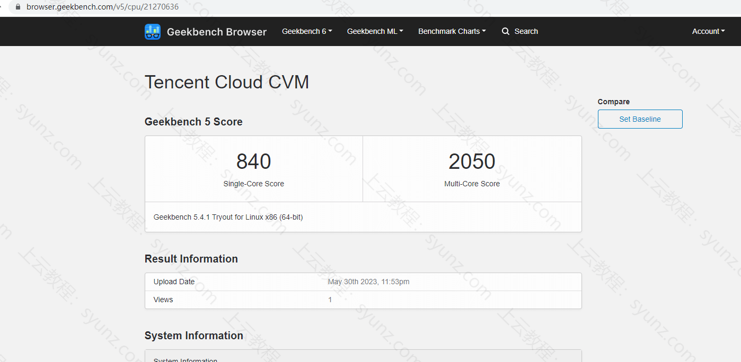741x362 pixels.
Task: Open the Benchmark Charts dropdown
Action: click(x=452, y=31)
